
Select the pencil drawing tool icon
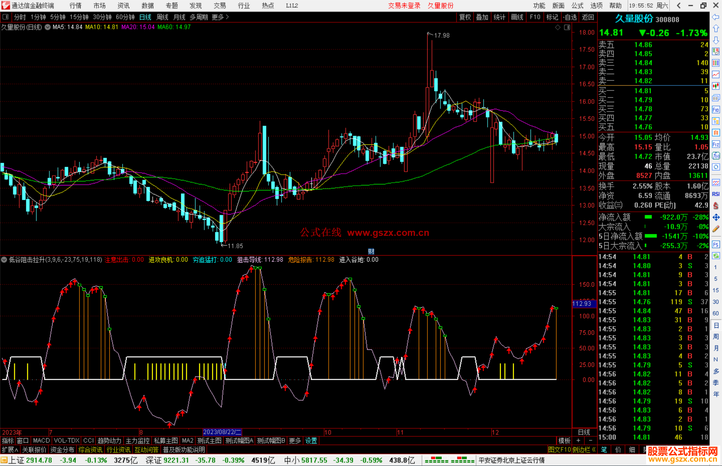716,229
